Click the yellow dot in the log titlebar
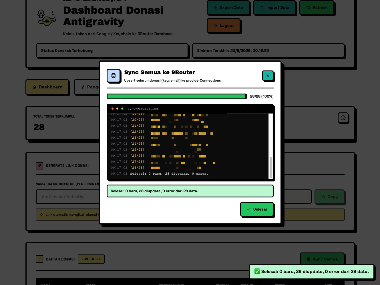Screen dimensions: 380x285 coord(117,108)
